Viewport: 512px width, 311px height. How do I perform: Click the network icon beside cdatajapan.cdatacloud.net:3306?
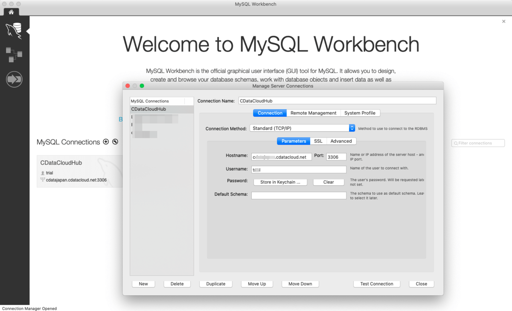[43, 180]
